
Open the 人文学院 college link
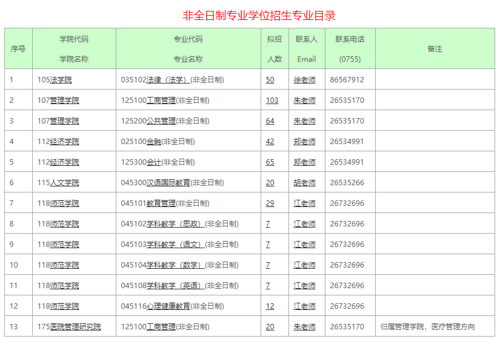64,183
